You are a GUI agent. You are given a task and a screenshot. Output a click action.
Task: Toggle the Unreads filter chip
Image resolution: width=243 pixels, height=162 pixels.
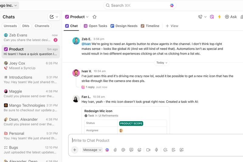pos(10,26)
